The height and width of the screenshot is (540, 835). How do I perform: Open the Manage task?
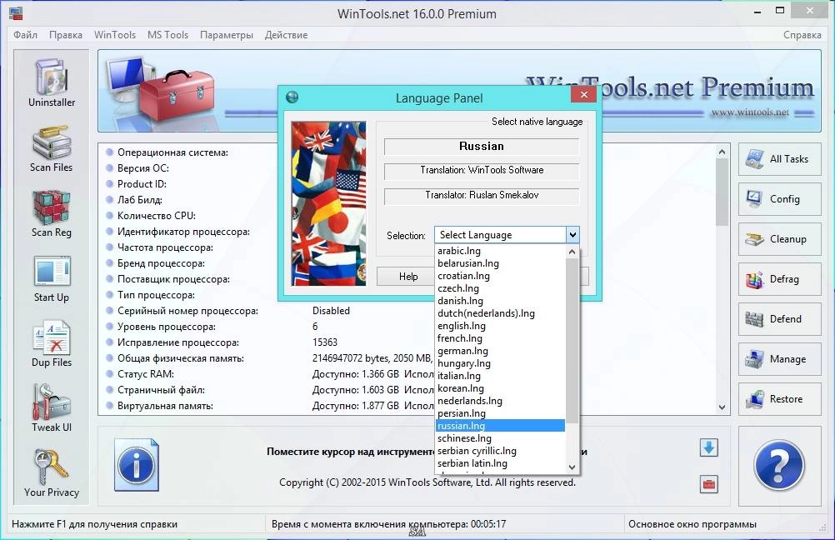[x=780, y=358]
